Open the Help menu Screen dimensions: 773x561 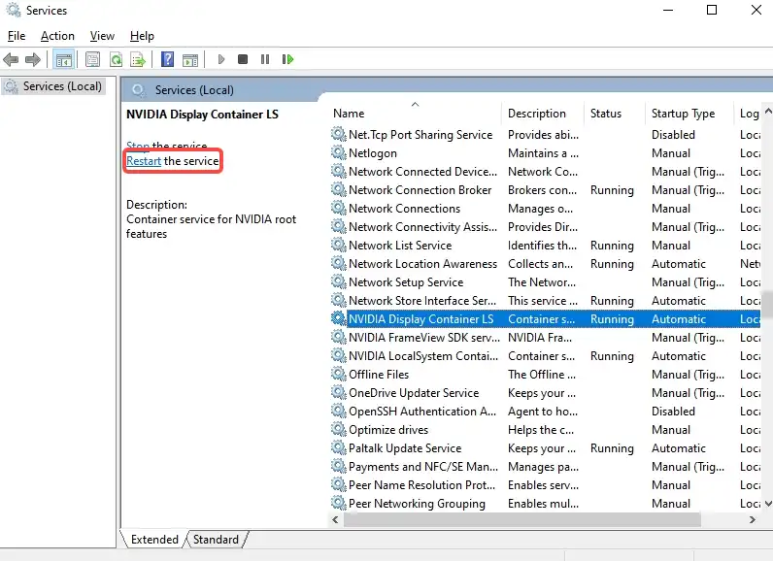pos(142,36)
